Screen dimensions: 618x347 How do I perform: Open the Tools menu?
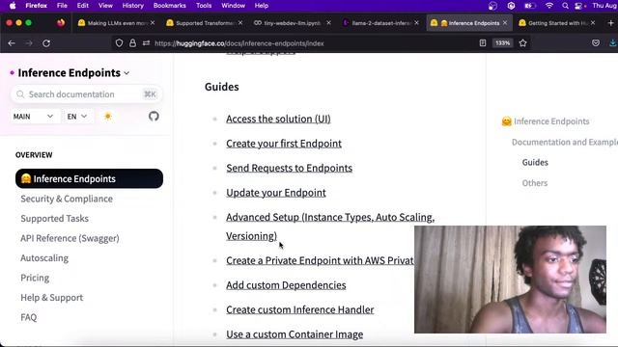coord(204,6)
